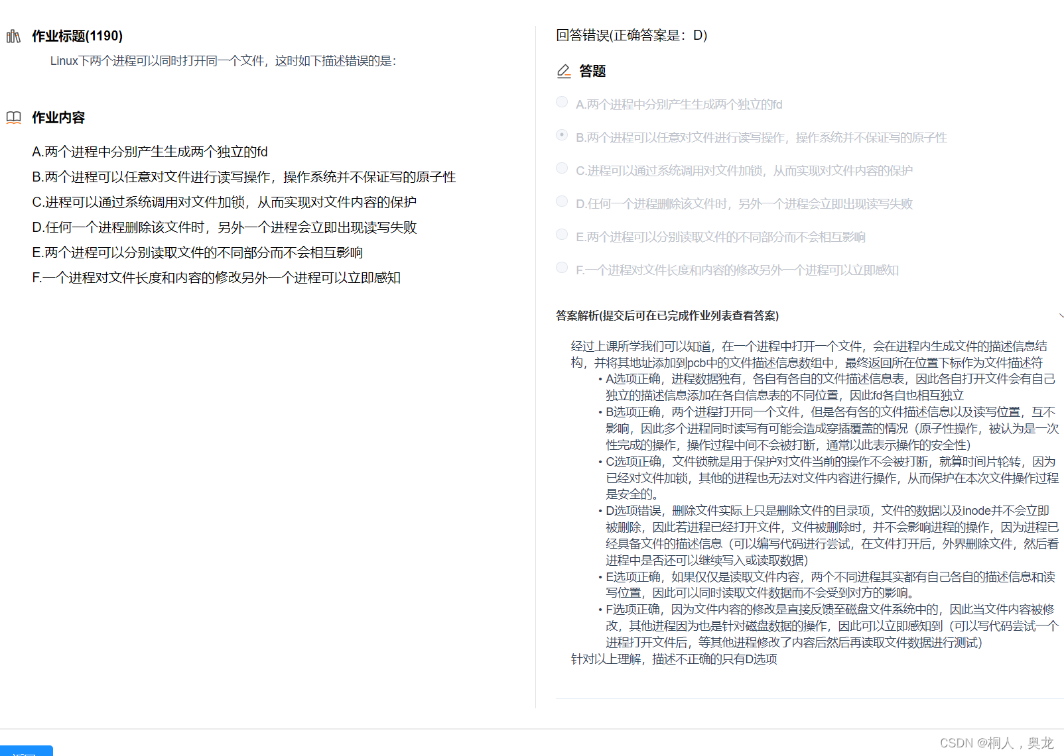The height and width of the screenshot is (756, 1064).
Task: Select radio option D about 删除该文件
Action: (562, 201)
